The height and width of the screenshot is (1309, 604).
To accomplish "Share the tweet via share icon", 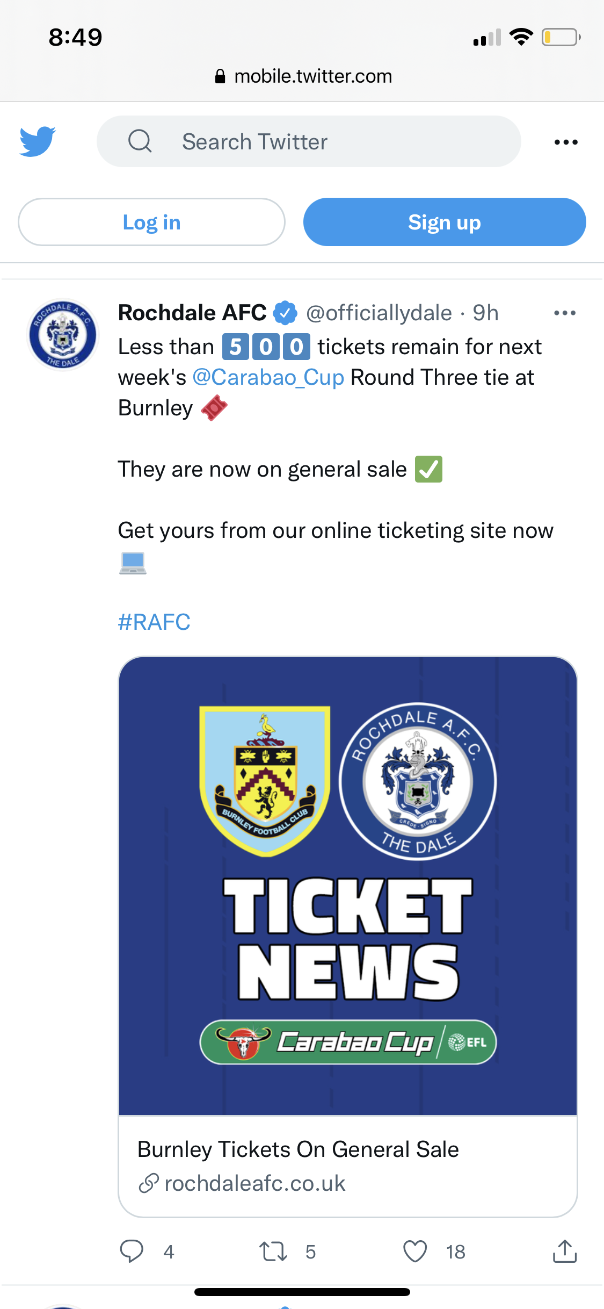I will click(x=564, y=1251).
